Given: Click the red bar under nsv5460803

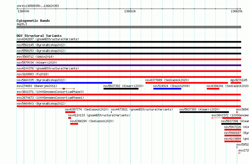Looking at the screenshot, I should point(129,106).
